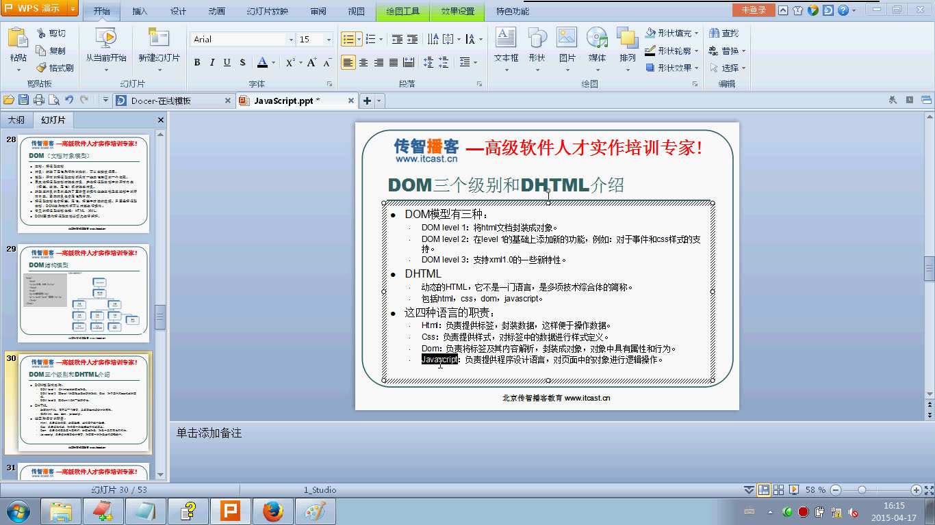Click the font color A swatch
Image resolution: width=935 pixels, height=525 pixels.
coord(262,62)
